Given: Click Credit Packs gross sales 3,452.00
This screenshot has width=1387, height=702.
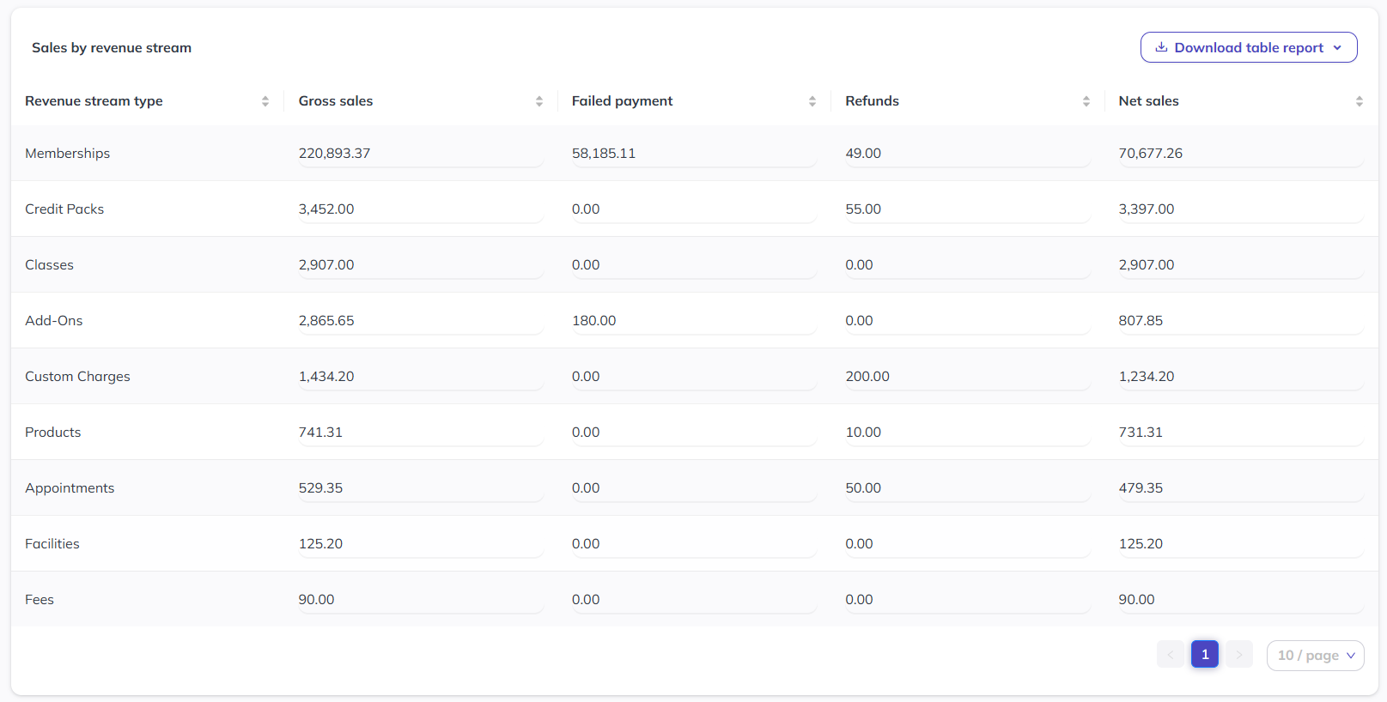Looking at the screenshot, I should click(x=326, y=209).
